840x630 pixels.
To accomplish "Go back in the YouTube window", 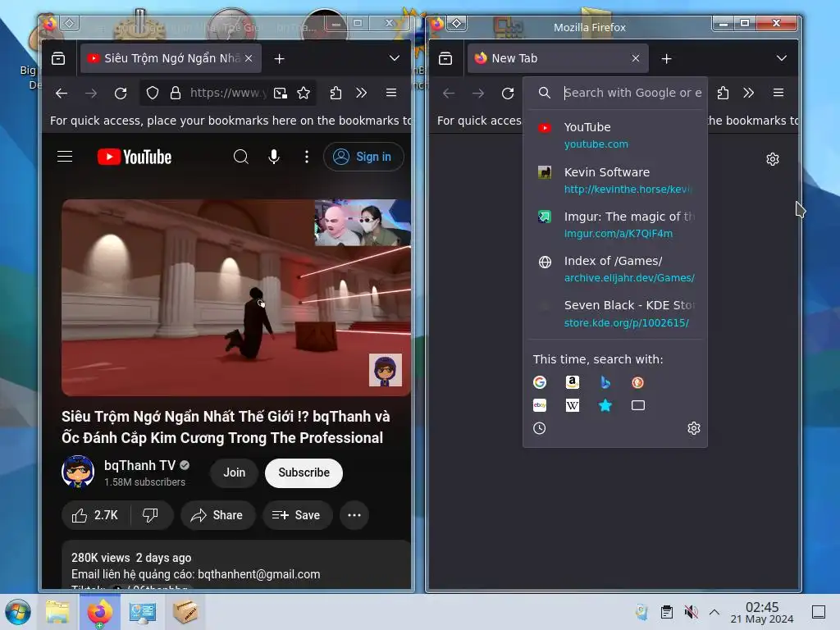I will (x=62, y=94).
